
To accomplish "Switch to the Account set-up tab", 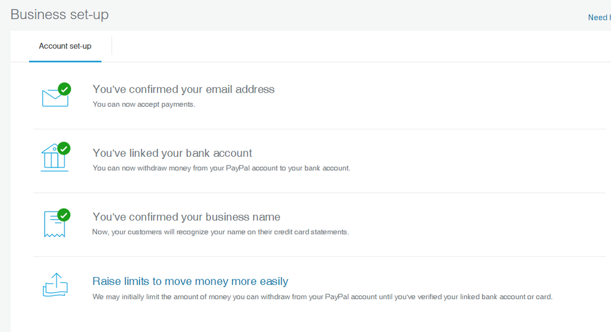I will coord(65,46).
